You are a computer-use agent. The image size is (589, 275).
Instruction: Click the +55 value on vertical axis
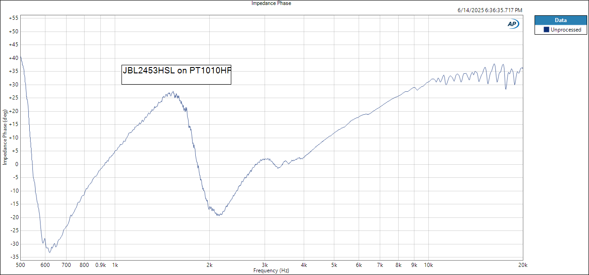pos(13,18)
